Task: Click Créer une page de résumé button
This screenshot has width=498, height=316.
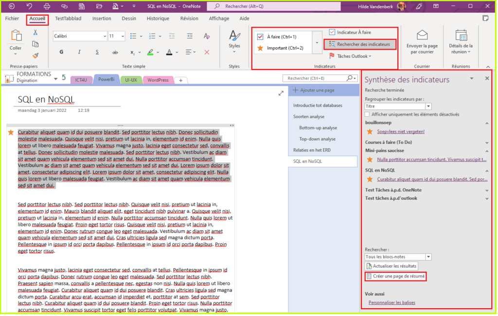Action: (x=395, y=276)
